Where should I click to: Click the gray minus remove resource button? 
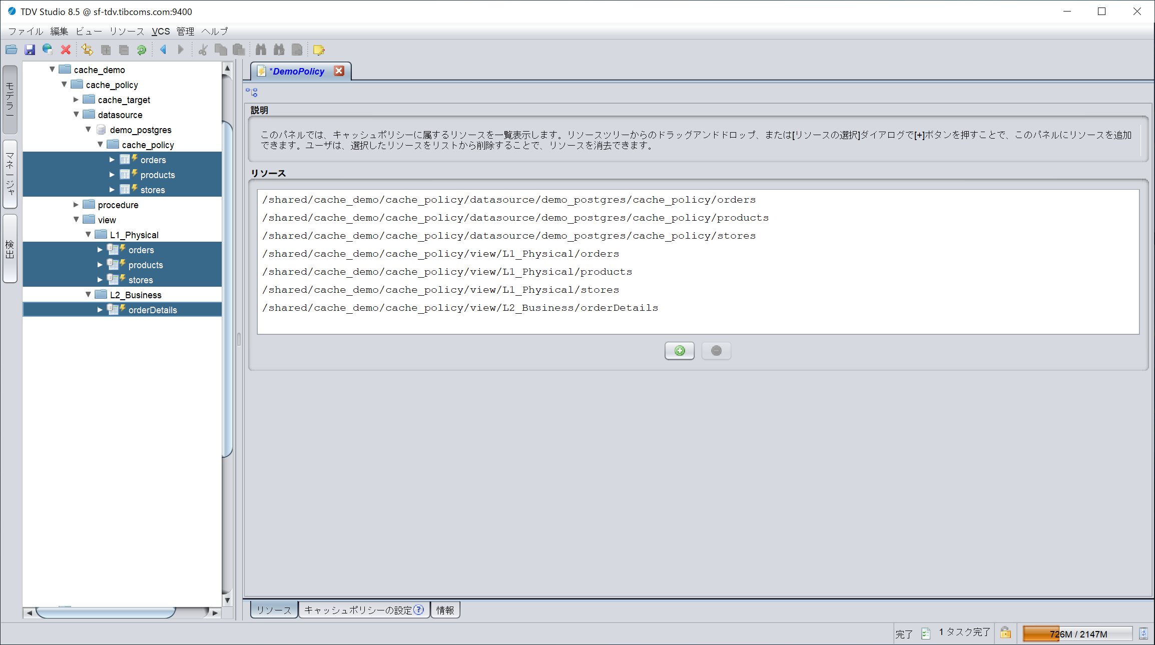(x=716, y=351)
